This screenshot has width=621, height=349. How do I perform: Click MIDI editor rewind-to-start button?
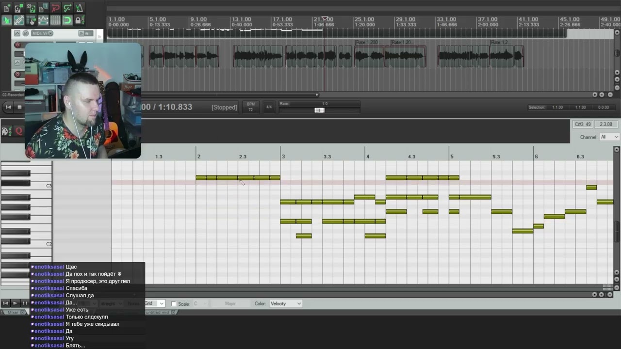(x=5, y=303)
